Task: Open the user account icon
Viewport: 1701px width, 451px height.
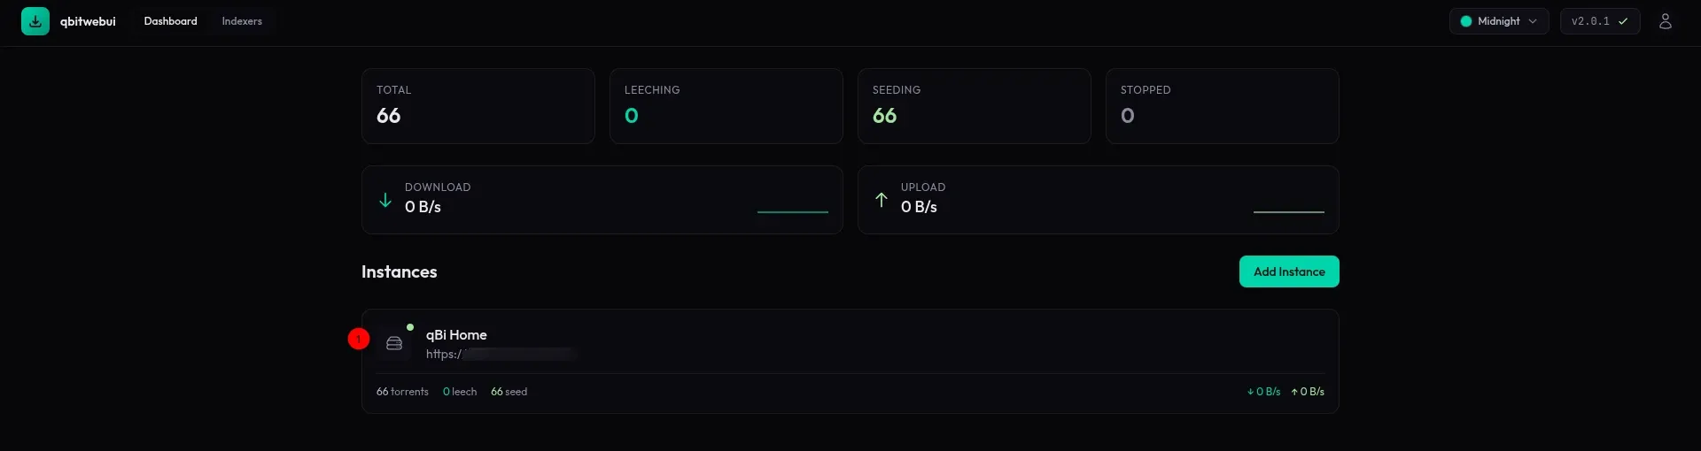Action: [x=1665, y=21]
